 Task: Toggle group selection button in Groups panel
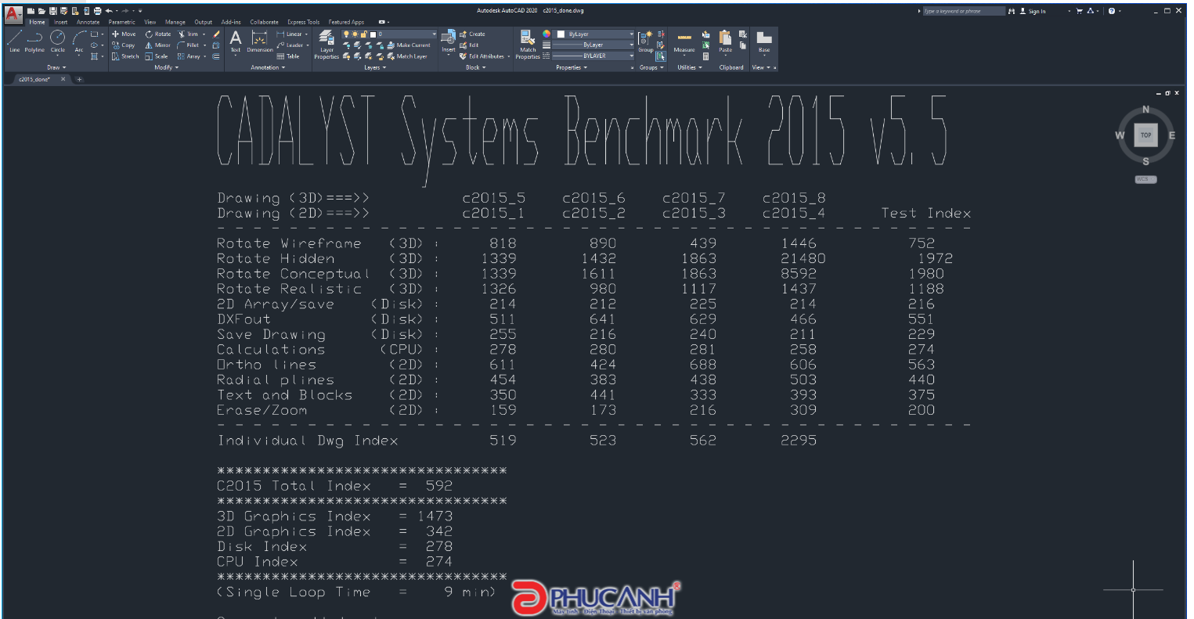click(661, 56)
